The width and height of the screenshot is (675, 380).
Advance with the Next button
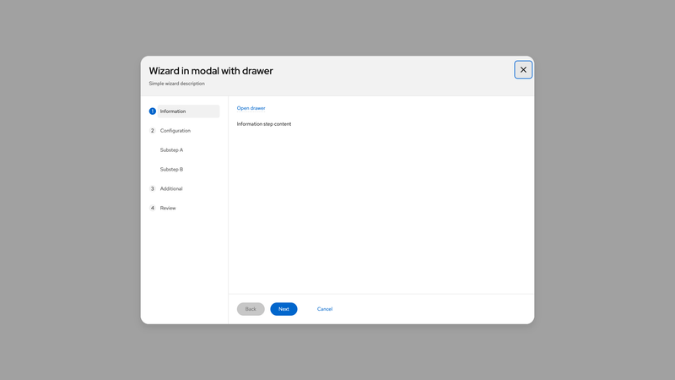pyautogui.click(x=283, y=309)
